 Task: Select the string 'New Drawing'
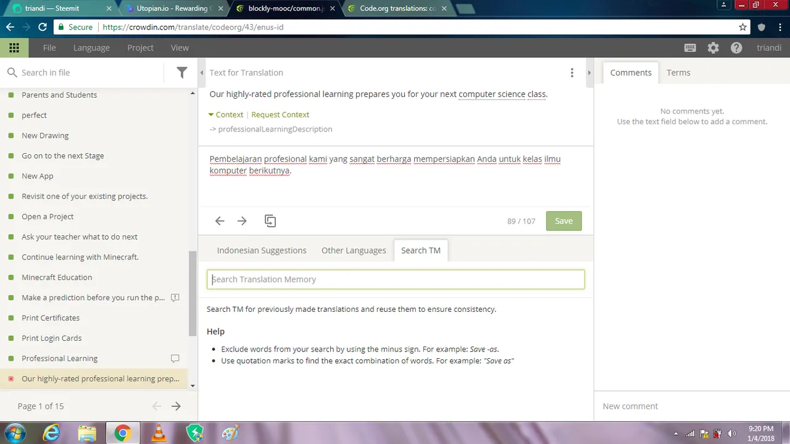tap(45, 135)
